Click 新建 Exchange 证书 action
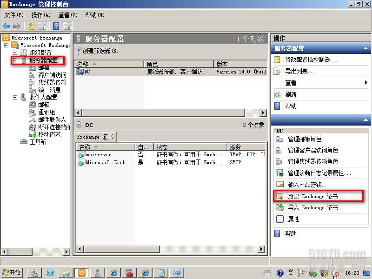372x279 pixels. pos(317,196)
